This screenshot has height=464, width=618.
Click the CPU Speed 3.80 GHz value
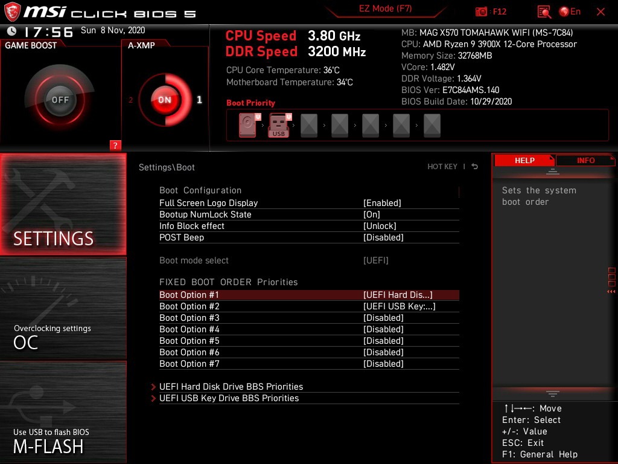[x=334, y=36]
